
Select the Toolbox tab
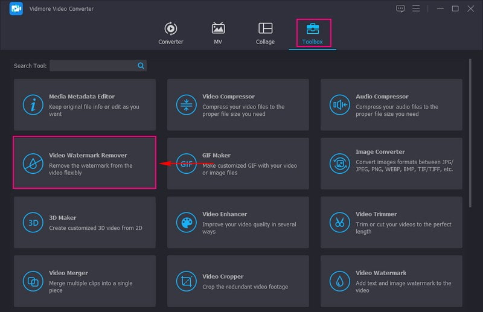coord(313,33)
